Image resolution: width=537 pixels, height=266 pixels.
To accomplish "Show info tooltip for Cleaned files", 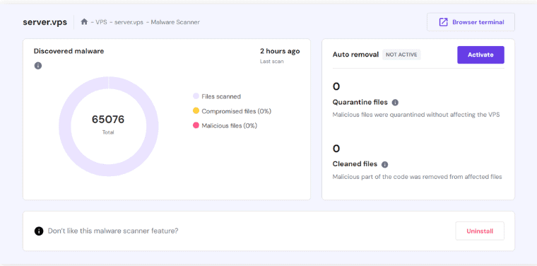I will pos(384,165).
